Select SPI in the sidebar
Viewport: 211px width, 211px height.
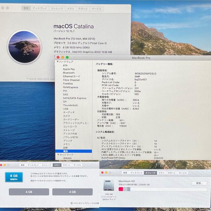pyautogui.click(x=65, y=102)
